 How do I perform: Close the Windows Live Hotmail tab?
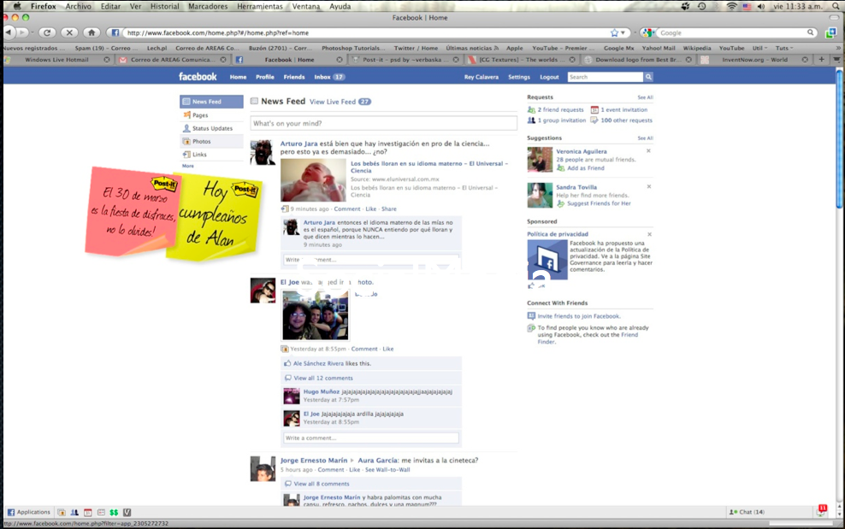pos(107,60)
